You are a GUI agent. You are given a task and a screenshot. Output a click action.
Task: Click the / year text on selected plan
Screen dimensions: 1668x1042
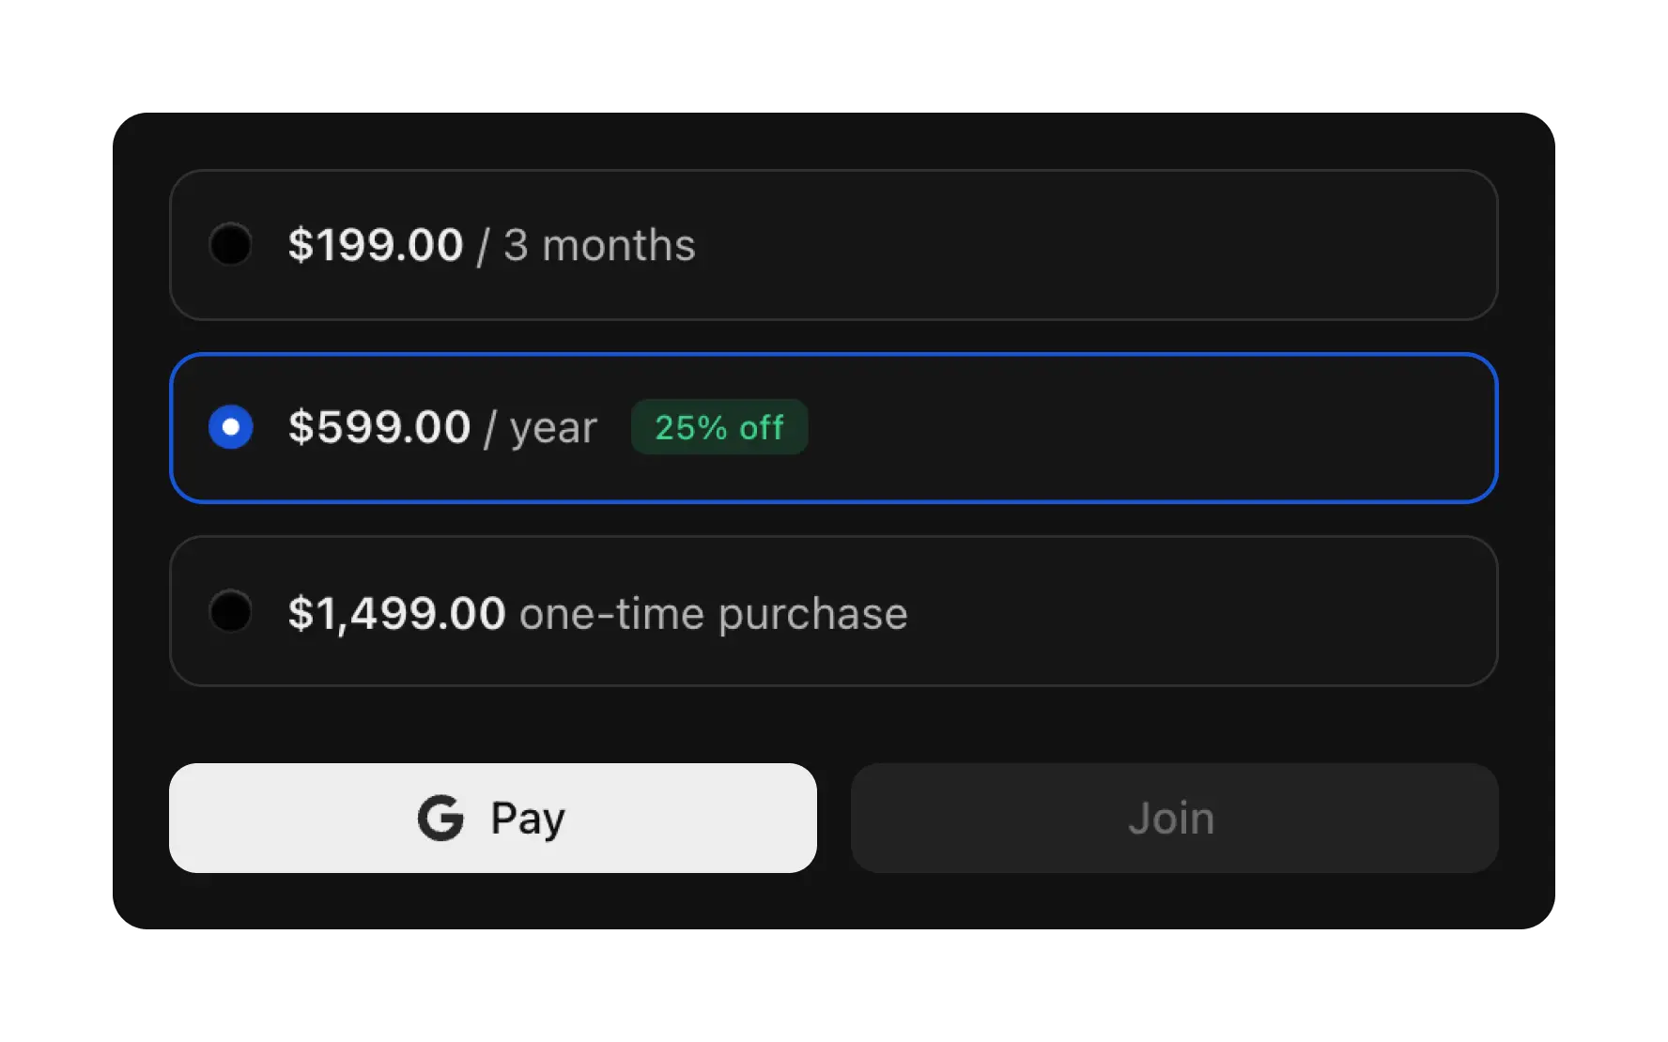(x=541, y=427)
